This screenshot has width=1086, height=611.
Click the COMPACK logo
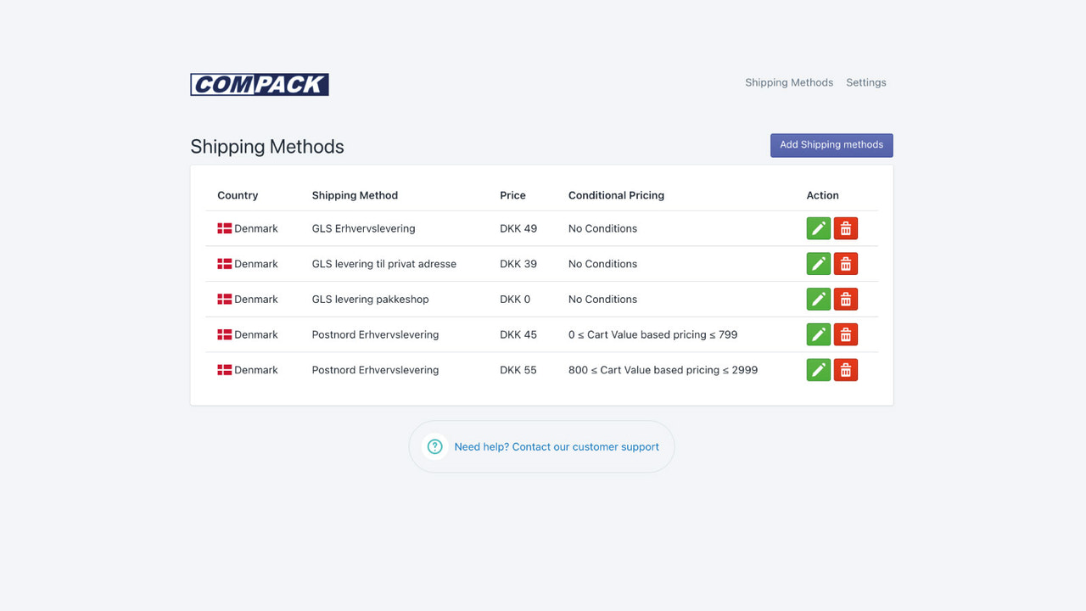(260, 84)
